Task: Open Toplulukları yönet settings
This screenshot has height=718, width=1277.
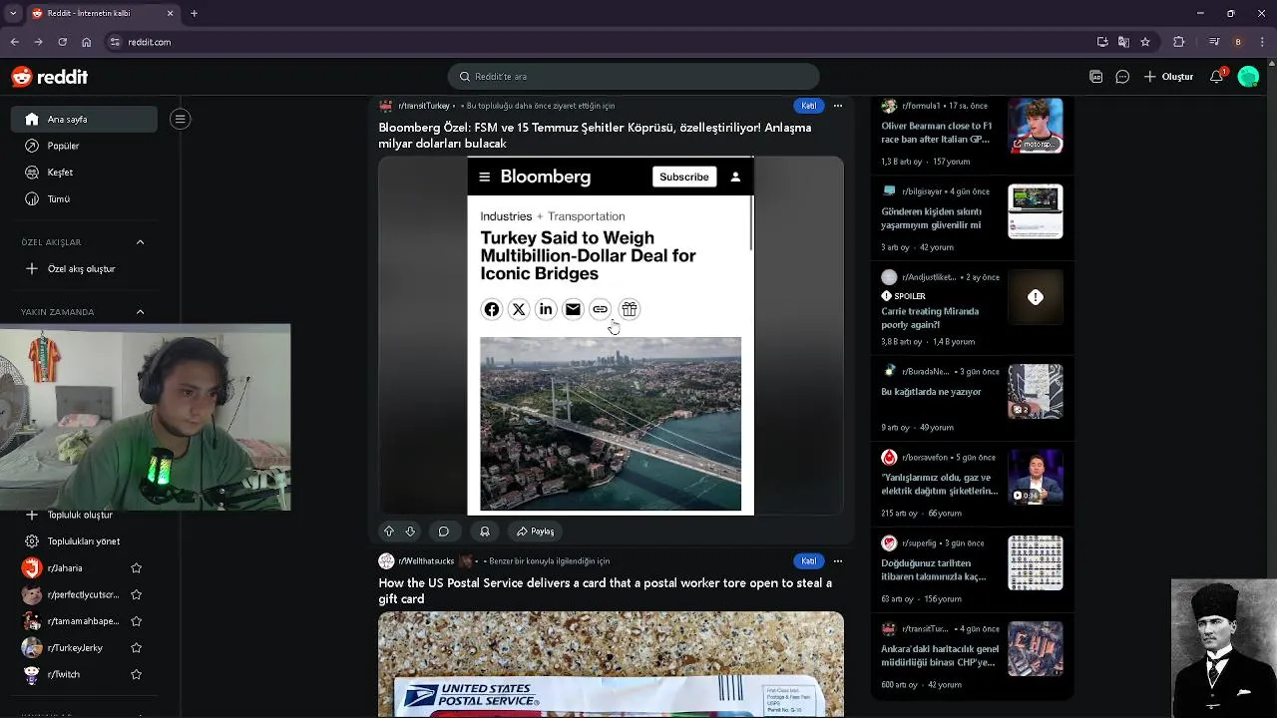Action: pos(84,541)
